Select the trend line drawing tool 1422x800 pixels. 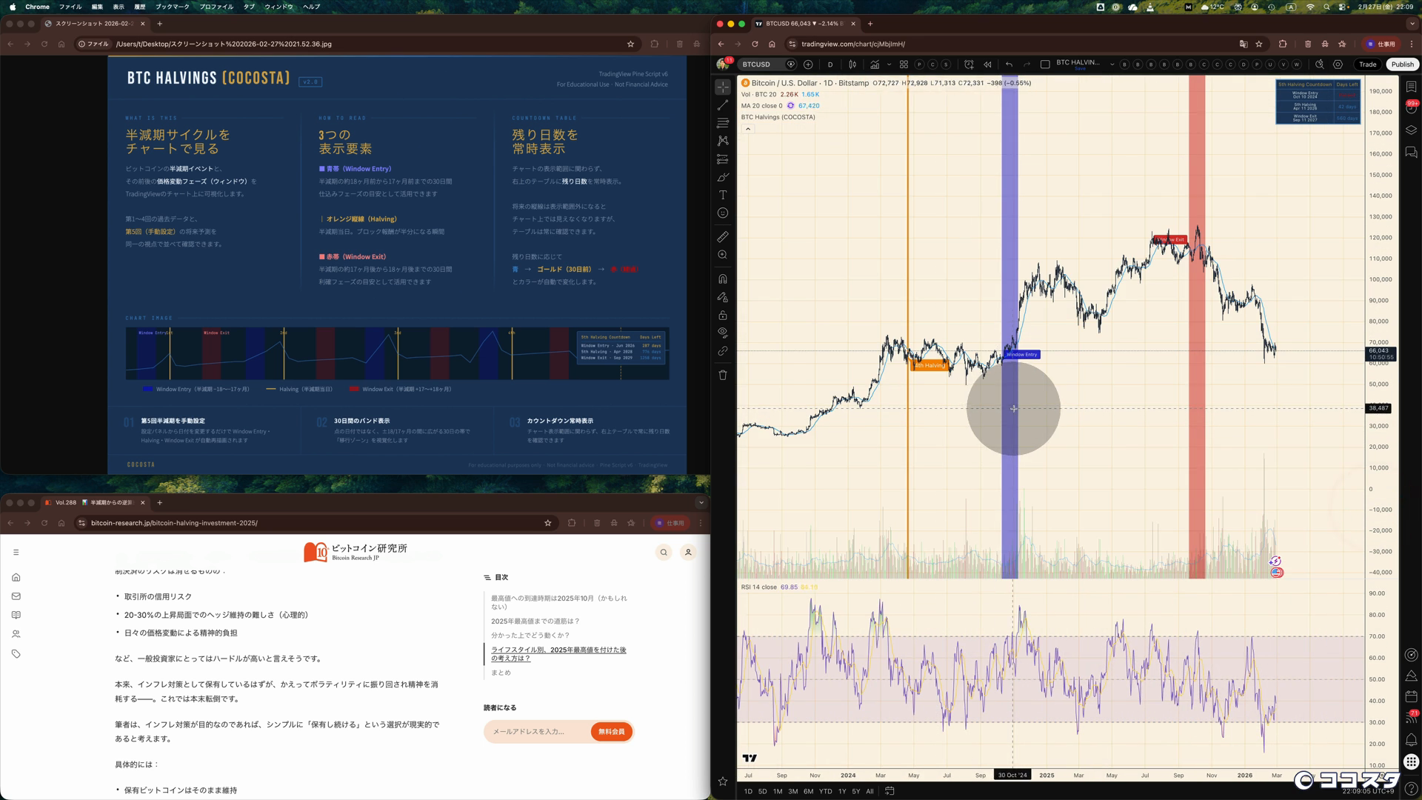pos(723,105)
